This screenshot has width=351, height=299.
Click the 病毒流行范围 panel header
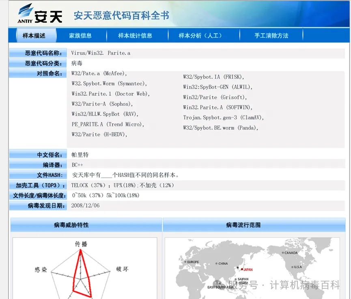tap(254, 225)
